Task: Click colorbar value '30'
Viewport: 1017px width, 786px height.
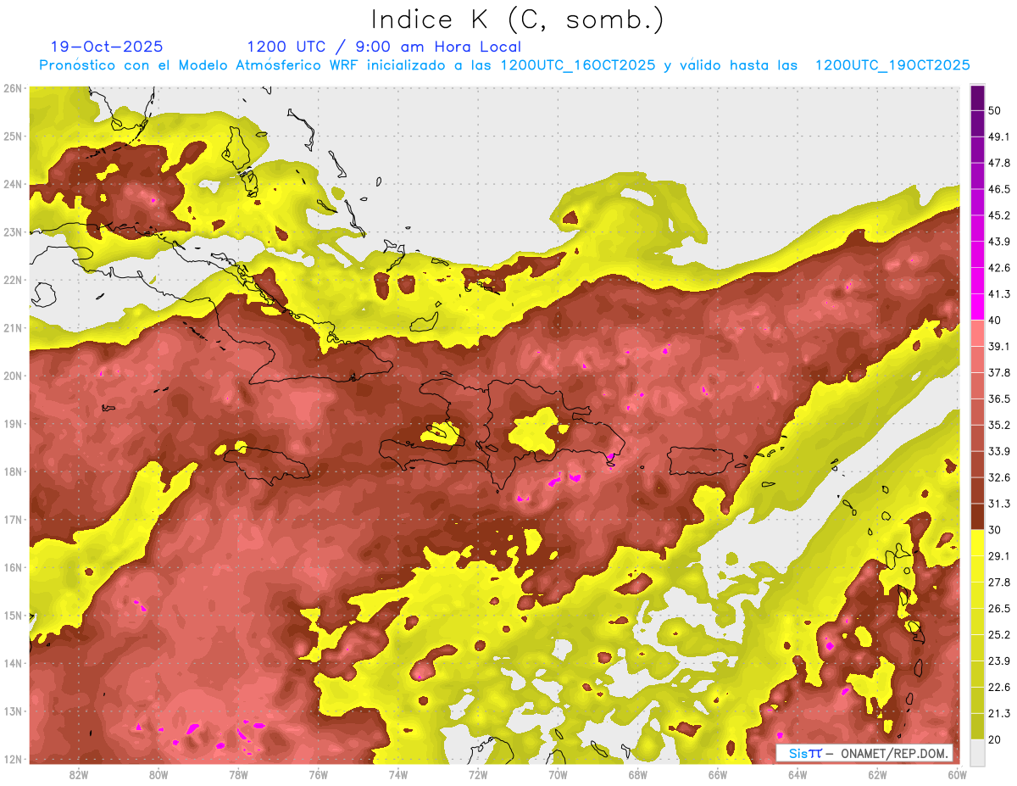Action: click(994, 530)
